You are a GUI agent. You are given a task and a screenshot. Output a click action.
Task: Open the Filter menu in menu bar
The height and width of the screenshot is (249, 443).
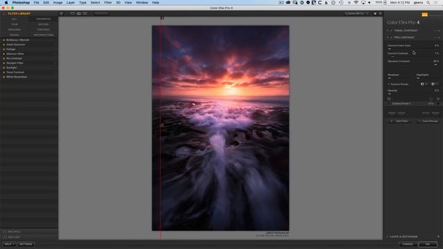(x=108, y=3)
